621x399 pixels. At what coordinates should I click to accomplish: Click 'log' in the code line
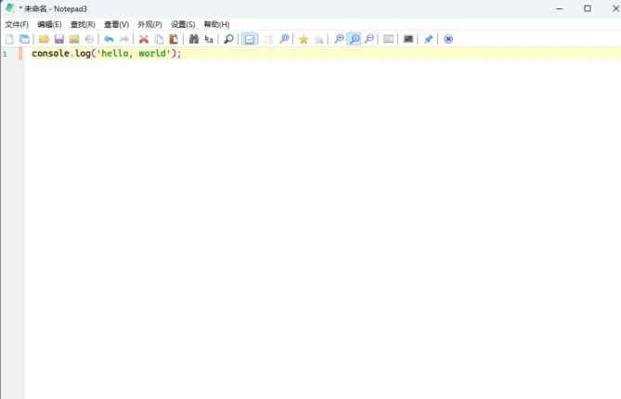[x=84, y=54]
